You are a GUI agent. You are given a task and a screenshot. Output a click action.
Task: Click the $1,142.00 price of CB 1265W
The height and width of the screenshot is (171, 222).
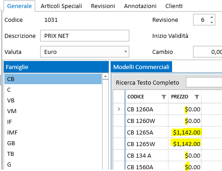(x=185, y=144)
